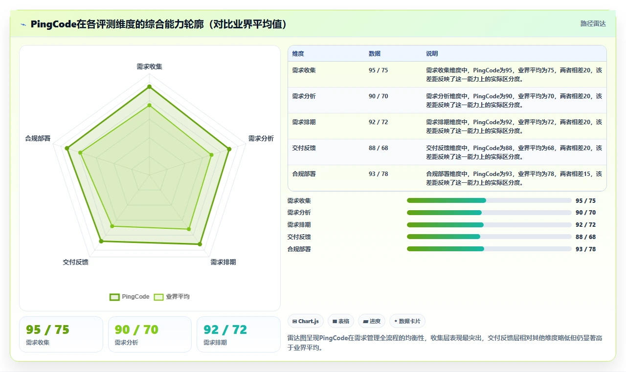Click the 88 / 68 value beside progress bar
The width and height of the screenshot is (626, 372).
[x=586, y=237]
